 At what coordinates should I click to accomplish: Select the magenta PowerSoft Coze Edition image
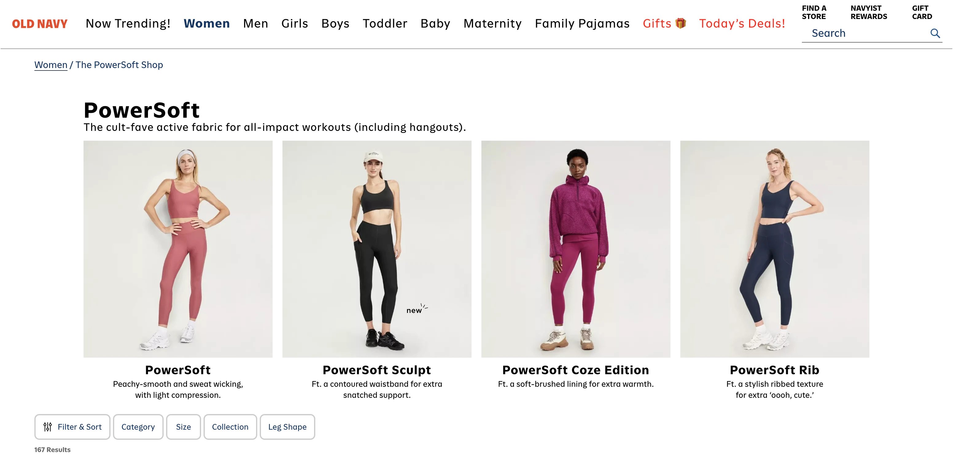coord(576,249)
